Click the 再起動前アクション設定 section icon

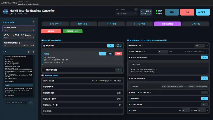[x=128, y=41]
